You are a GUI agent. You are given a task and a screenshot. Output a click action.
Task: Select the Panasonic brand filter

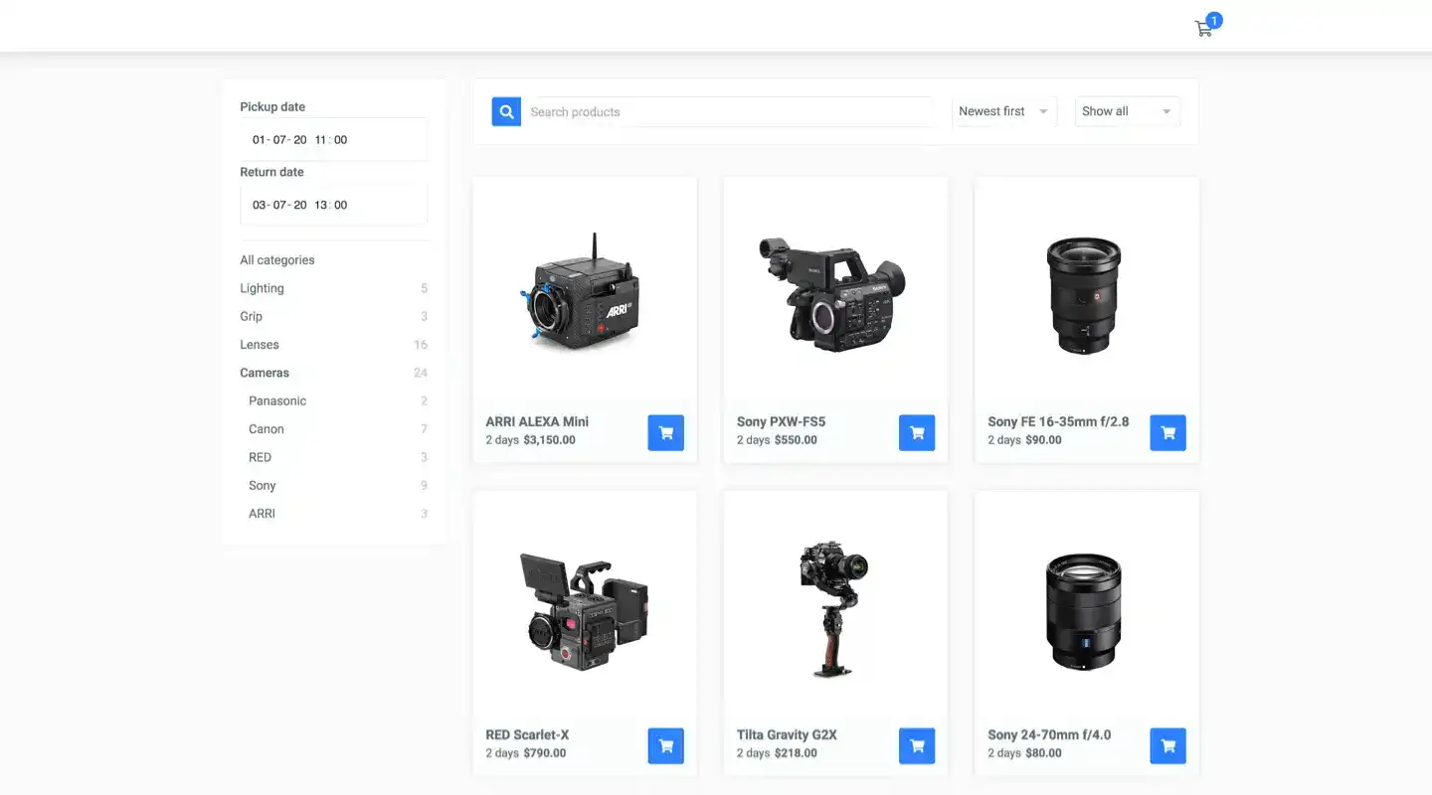pos(276,400)
